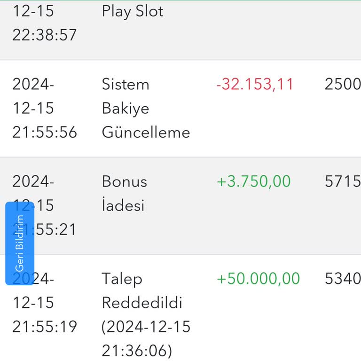361x361 pixels.
Task: Click the 5715 balance value
Action: coord(343,182)
